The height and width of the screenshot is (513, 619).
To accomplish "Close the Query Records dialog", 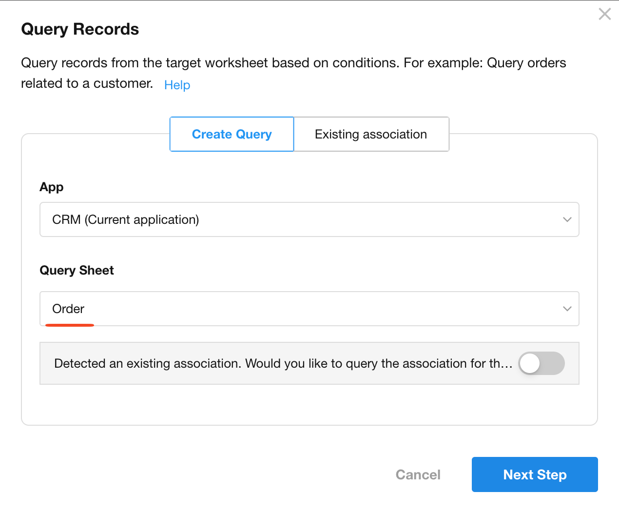I will point(604,14).
